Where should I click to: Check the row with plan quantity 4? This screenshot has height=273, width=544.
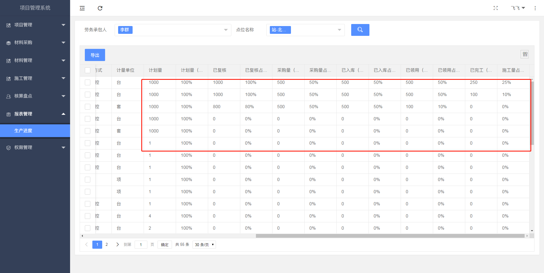[88, 216]
